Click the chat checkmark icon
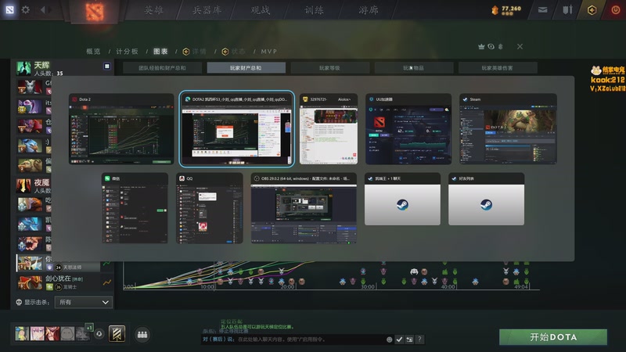 coord(399,339)
